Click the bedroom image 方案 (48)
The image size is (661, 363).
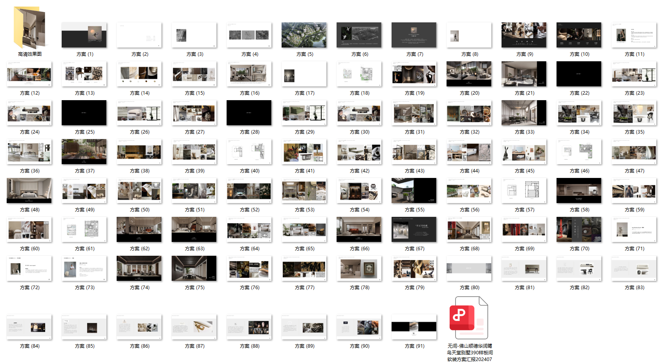29,191
